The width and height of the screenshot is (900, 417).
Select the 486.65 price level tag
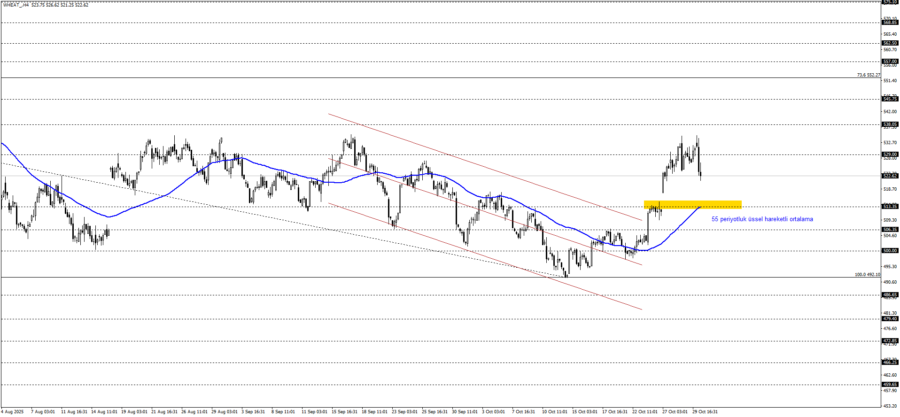click(890, 295)
